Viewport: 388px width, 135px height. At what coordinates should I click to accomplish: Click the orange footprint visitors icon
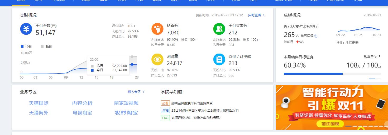157,29
